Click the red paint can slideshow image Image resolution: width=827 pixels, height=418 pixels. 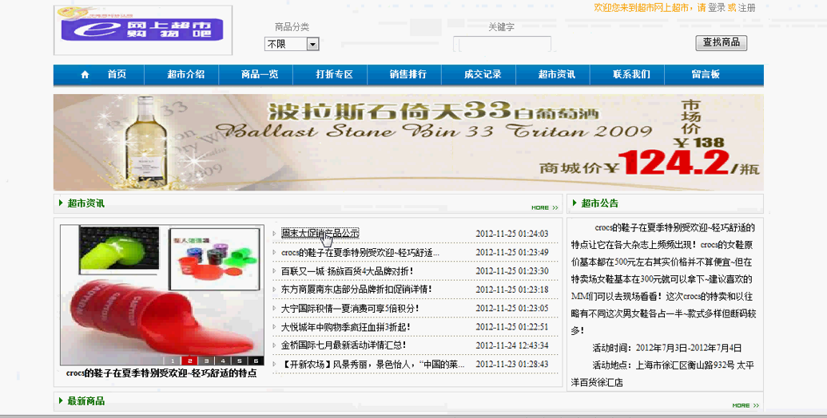click(x=162, y=295)
